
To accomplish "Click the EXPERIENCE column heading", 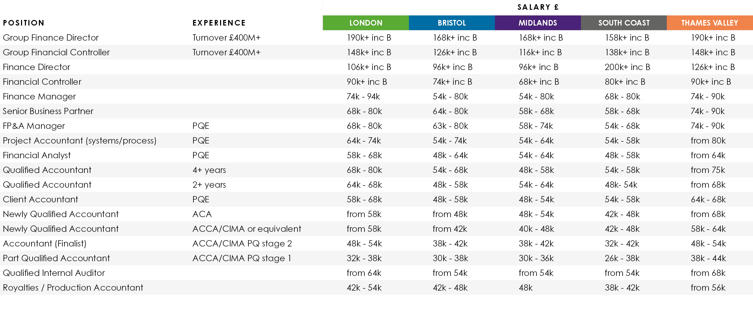I will [219, 23].
